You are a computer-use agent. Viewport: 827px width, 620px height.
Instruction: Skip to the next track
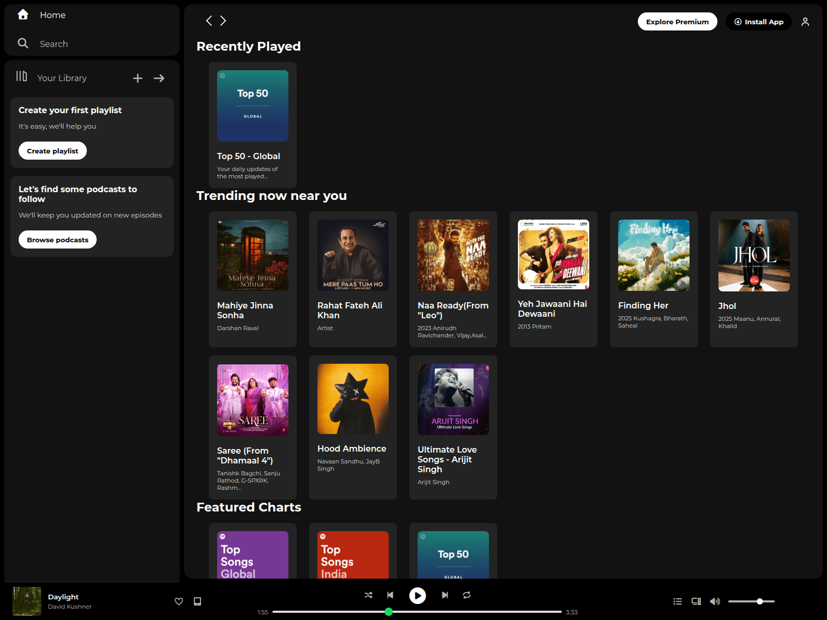(x=445, y=595)
